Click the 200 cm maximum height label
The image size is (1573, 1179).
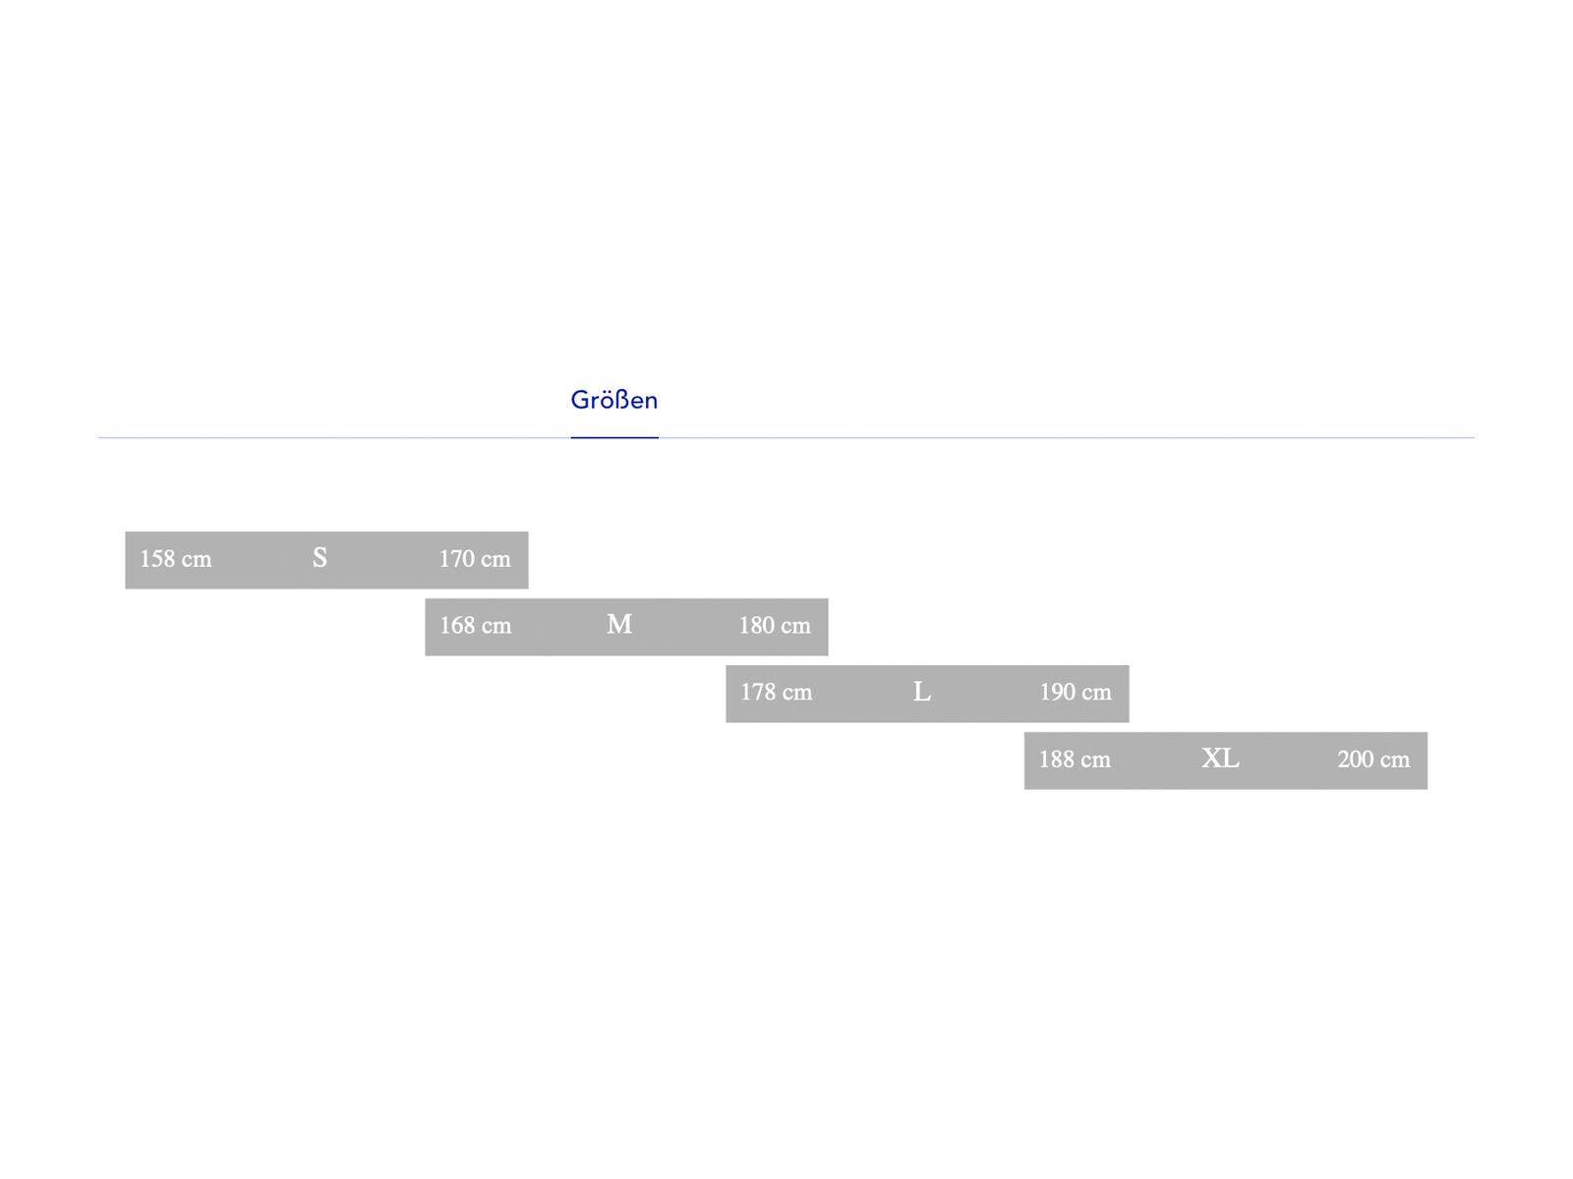click(1373, 759)
